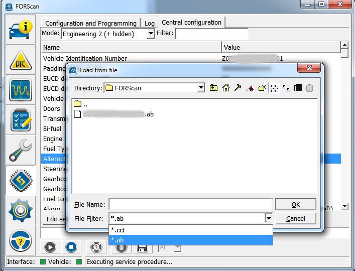The height and width of the screenshot is (271, 355).
Task: Open the wrench service functions section
Action: click(x=21, y=151)
